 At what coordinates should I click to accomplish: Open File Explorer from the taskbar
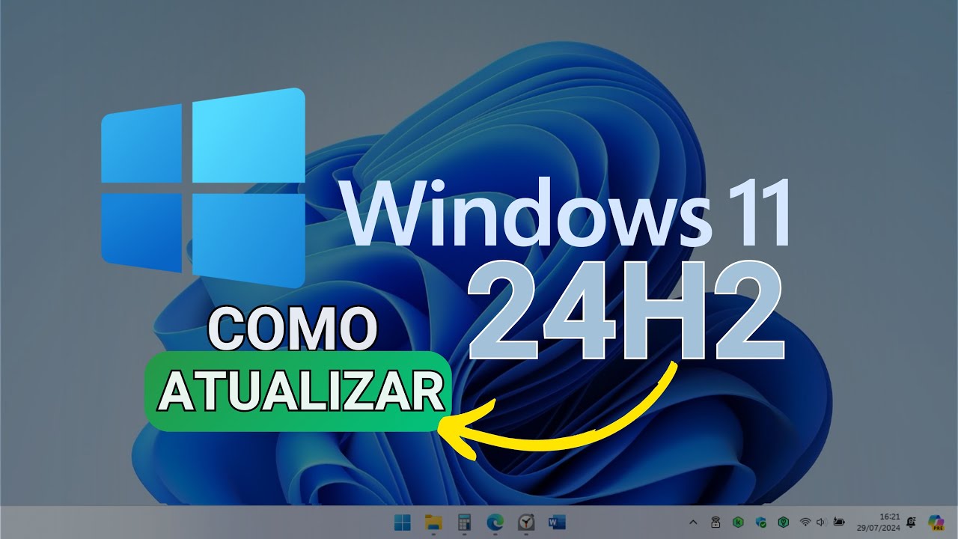433,522
